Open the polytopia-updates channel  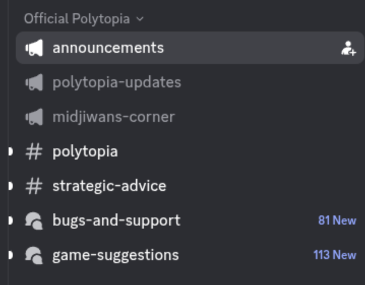[116, 82]
